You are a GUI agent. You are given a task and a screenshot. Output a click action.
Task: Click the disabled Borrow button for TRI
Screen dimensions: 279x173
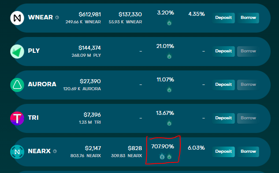point(248,118)
